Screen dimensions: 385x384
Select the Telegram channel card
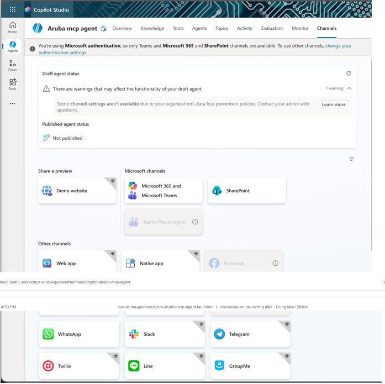click(250, 334)
